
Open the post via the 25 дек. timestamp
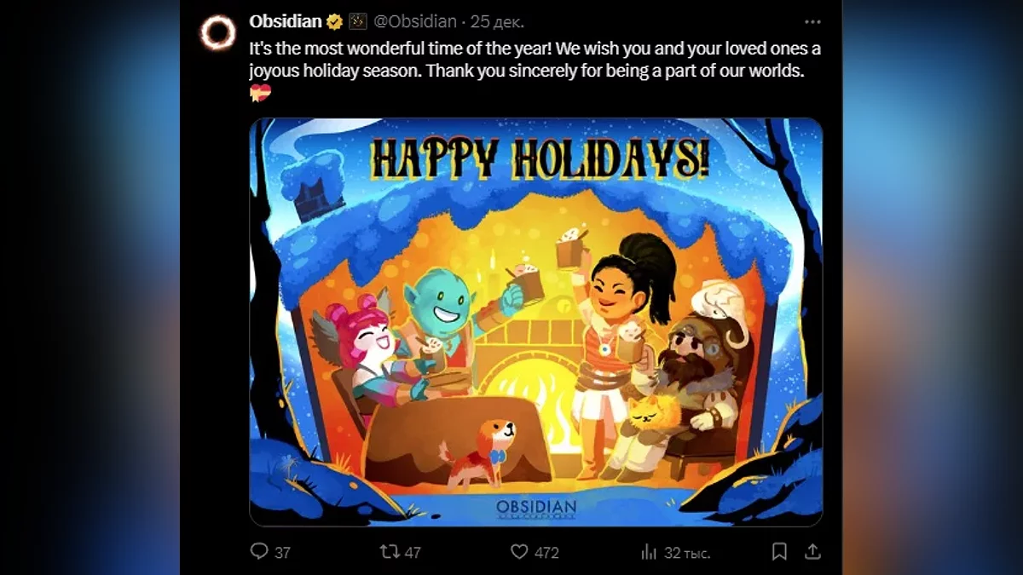498,21
